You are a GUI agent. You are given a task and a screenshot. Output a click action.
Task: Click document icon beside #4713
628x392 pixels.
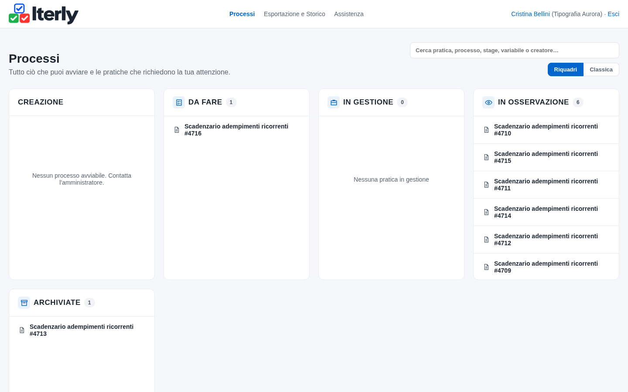tap(22, 330)
